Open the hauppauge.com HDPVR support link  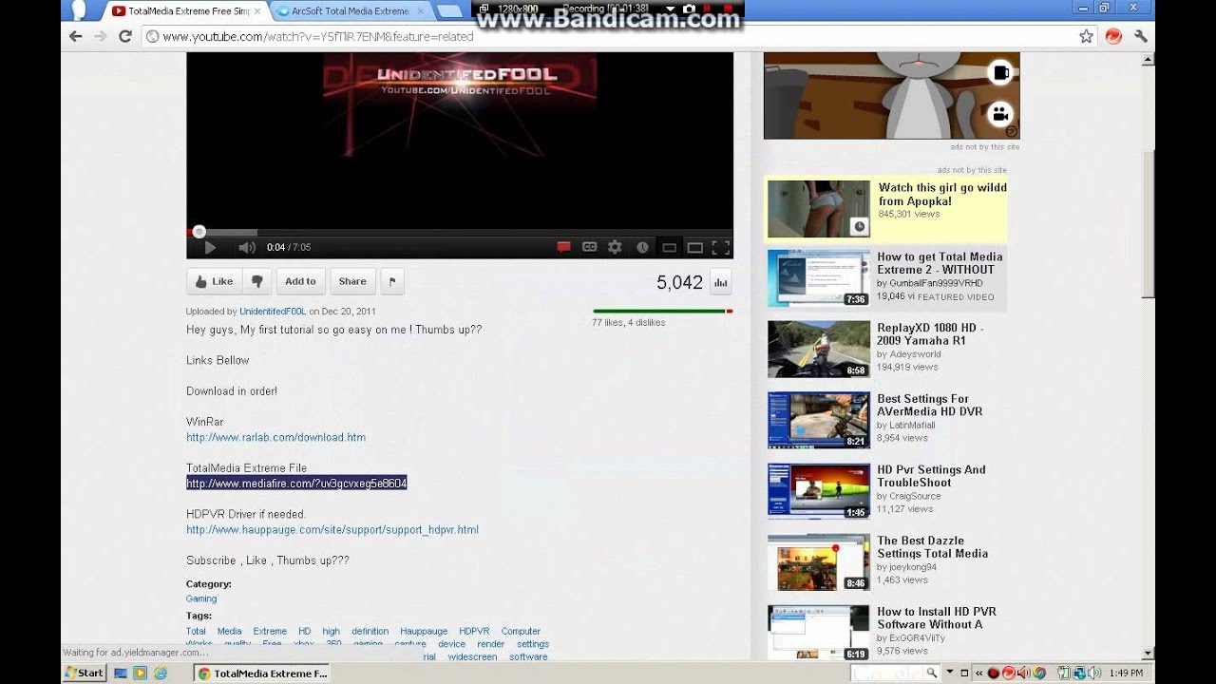pyautogui.click(x=332, y=529)
